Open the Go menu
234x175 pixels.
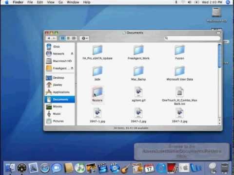[x=60, y=2]
